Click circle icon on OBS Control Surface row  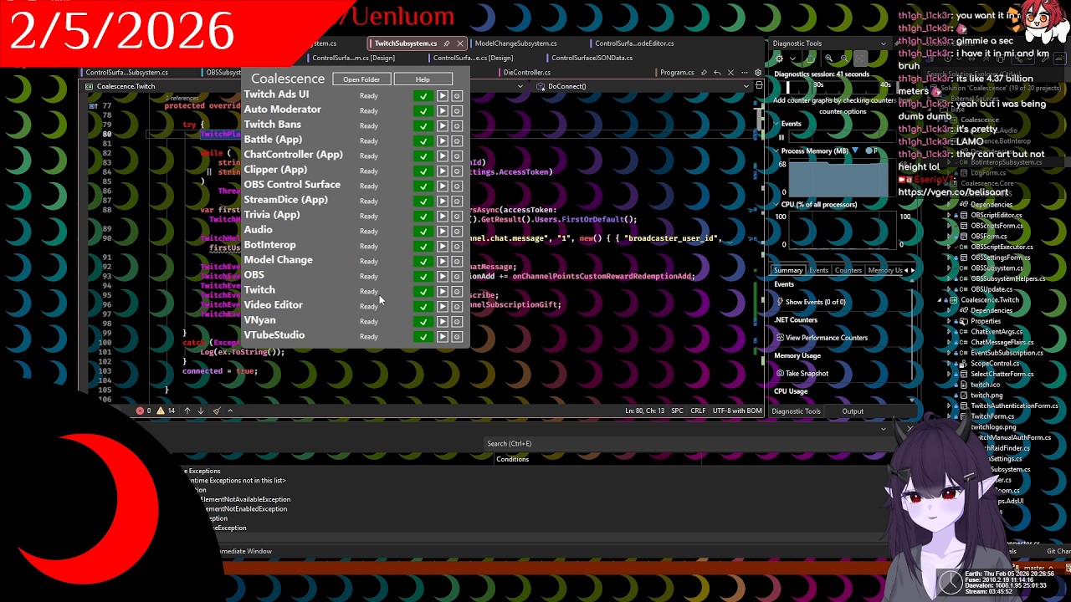tap(457, 186)
